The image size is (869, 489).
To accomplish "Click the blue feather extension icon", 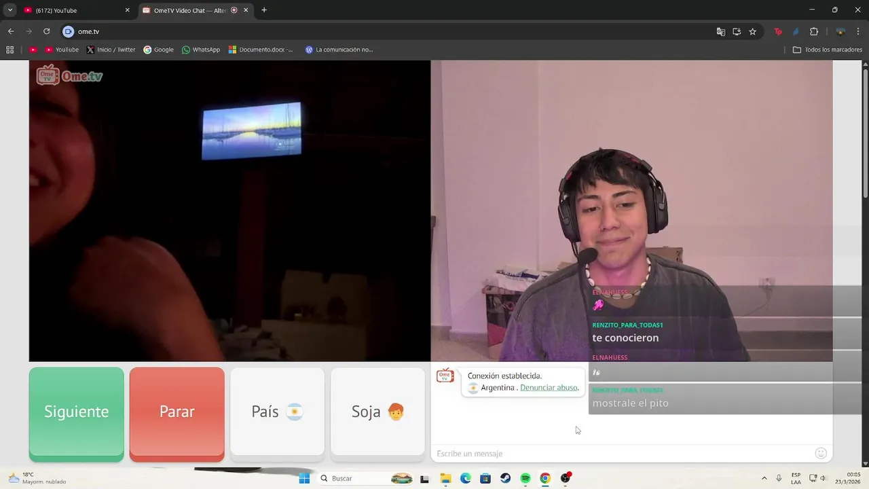I will pyautogui.click(x=796, y=31).
